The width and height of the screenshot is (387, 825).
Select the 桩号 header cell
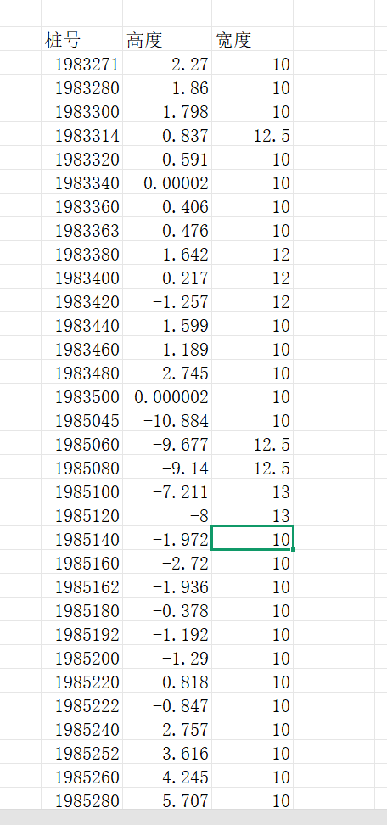[82, 39]
